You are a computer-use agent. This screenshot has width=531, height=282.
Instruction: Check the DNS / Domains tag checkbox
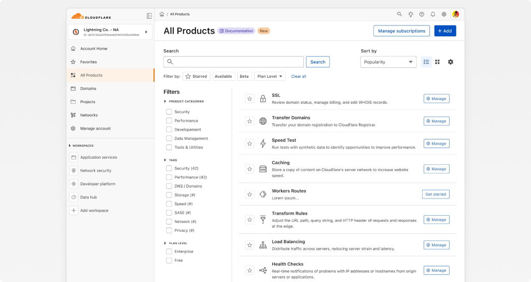click(x=169, y=186)
